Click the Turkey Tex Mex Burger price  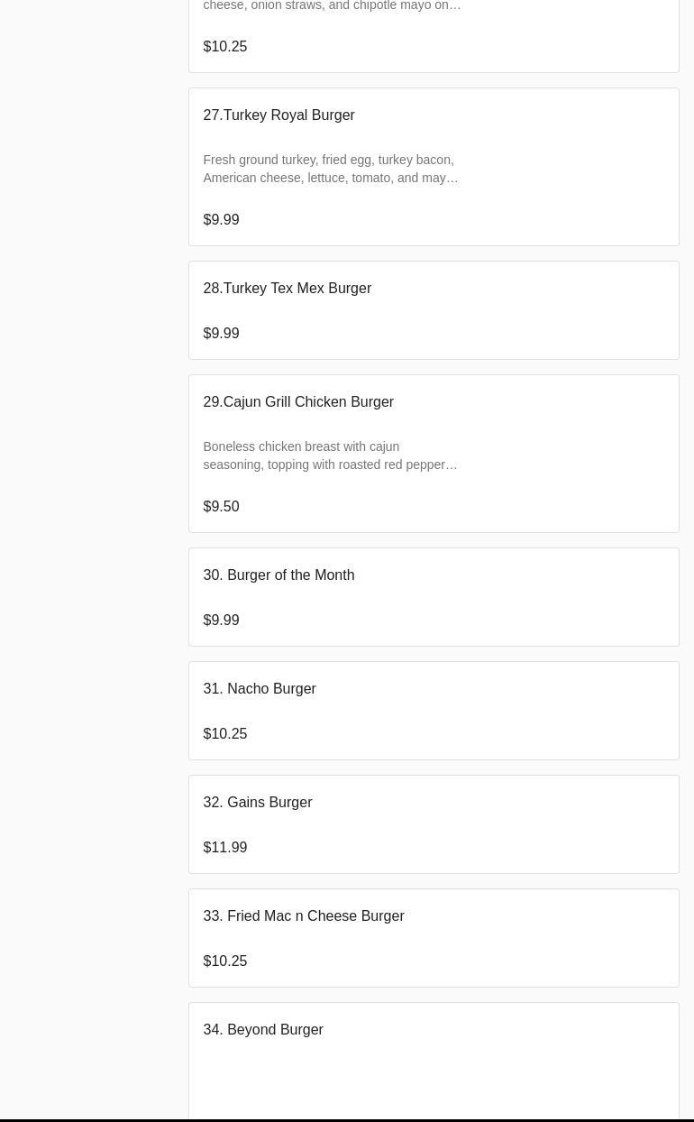point(221,334)
